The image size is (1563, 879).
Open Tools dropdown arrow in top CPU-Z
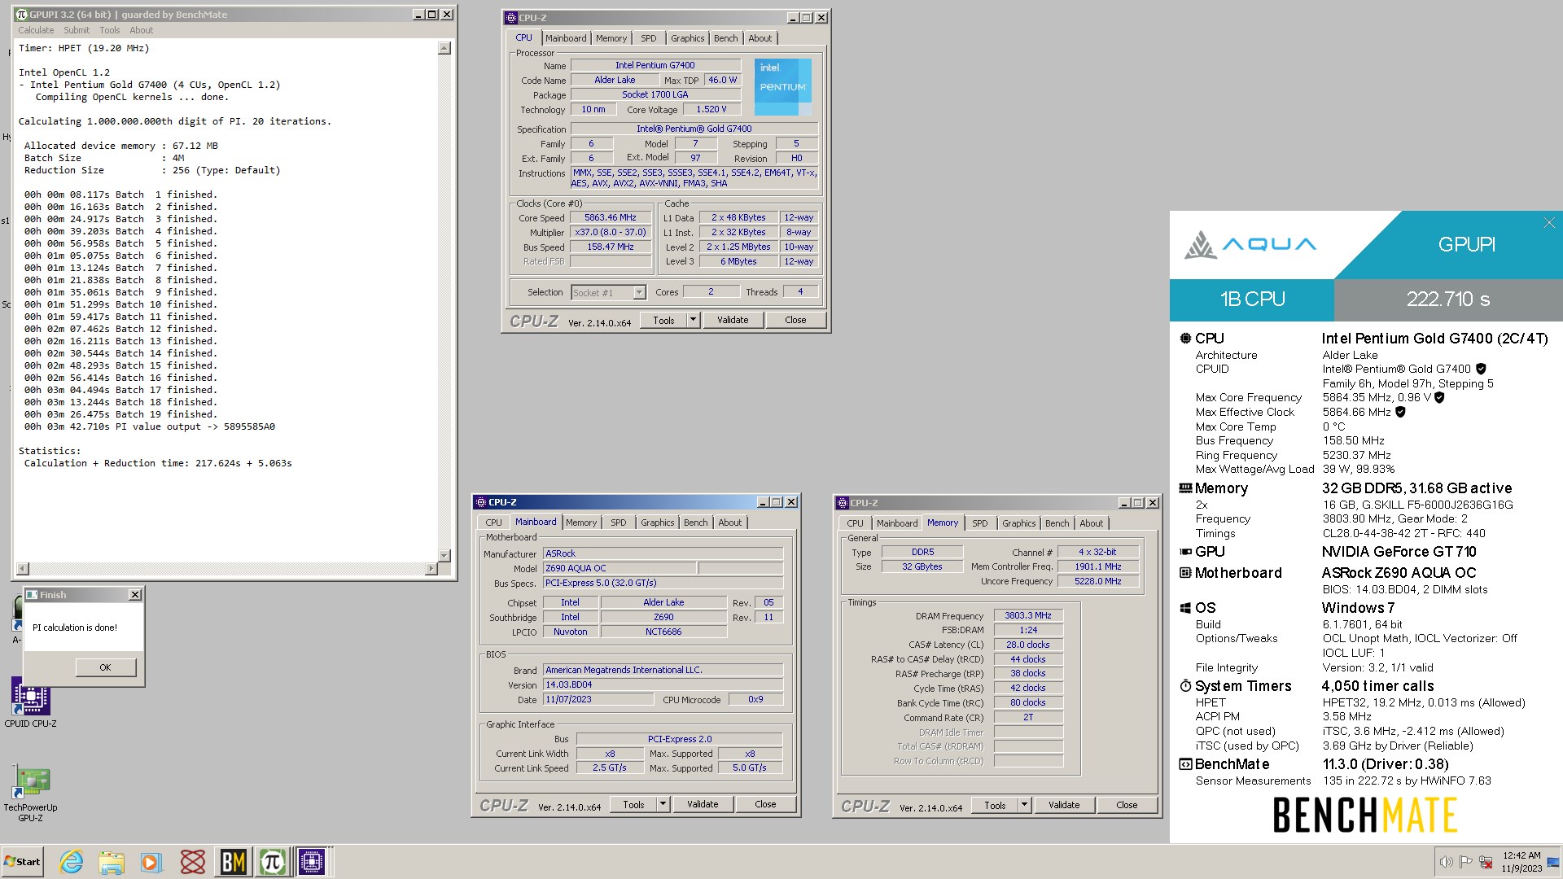pos(693,320)
